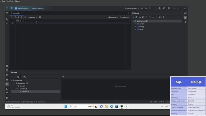Screen dimensions: 206x116
Task: Open console settings gear in editor toolbar
Action: pyautogui.click(x=22, y=17)
